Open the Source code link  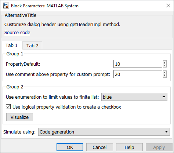click(17, 33)
